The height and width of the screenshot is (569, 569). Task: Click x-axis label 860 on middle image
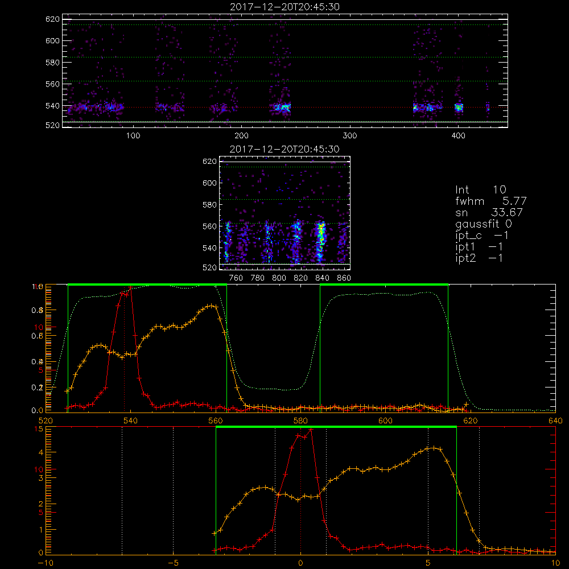coord(344,278)
